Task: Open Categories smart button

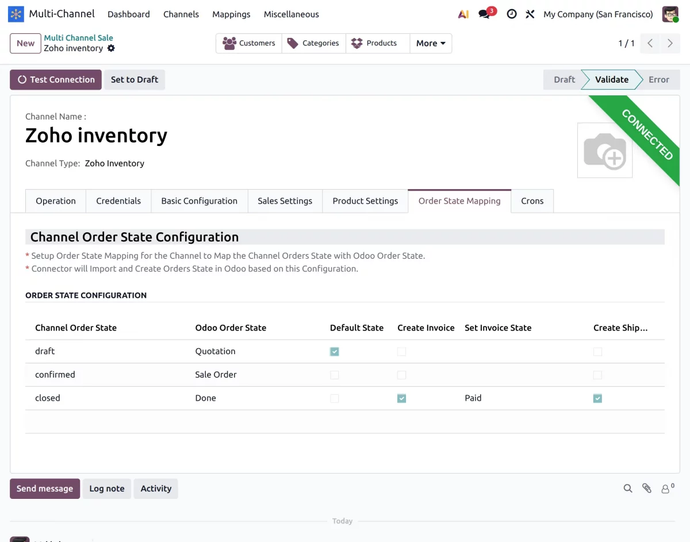Action: coord(314,43)
